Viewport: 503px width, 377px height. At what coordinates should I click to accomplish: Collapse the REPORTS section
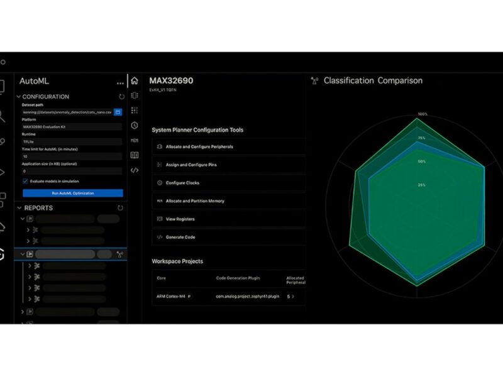(x=19, y=207)
